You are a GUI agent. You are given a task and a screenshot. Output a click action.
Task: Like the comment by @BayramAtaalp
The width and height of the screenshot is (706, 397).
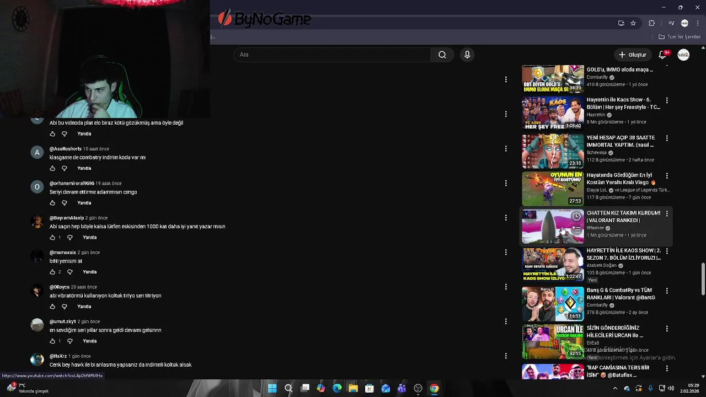tap(52, 237)
